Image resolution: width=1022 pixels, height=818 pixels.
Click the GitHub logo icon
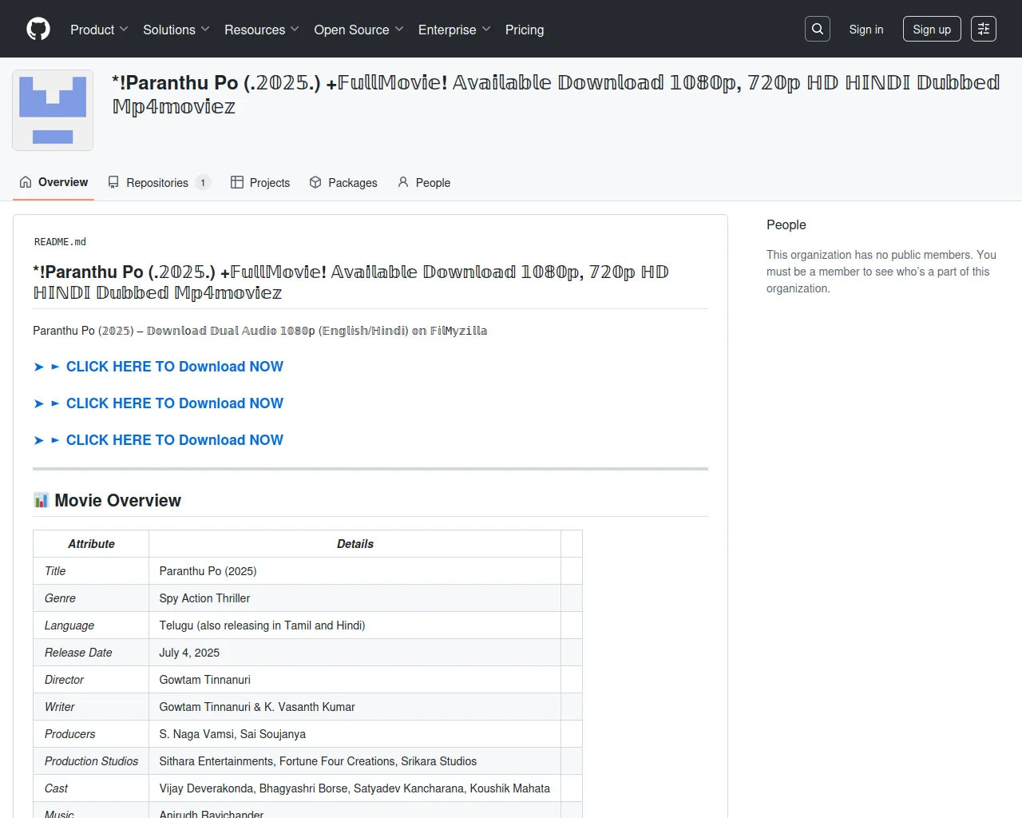coord(38,29)
